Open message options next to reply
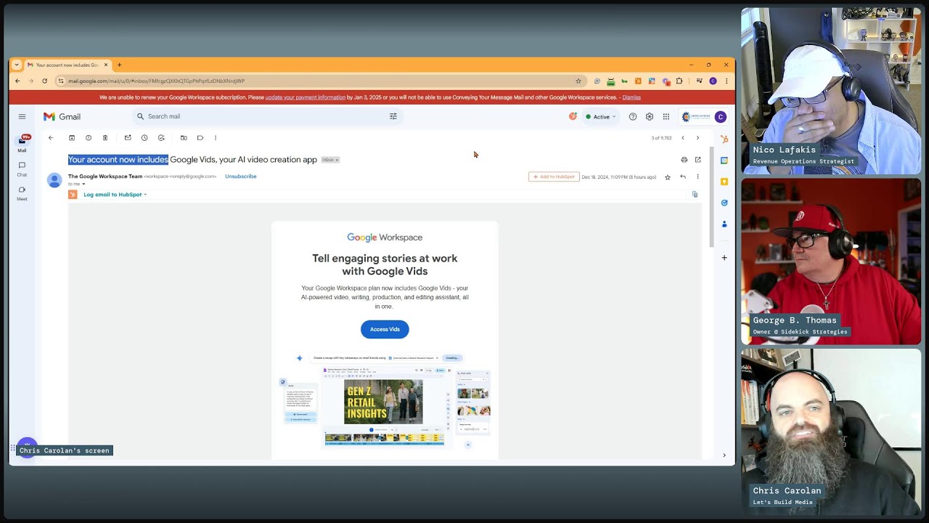 pyautogui.click(x=697, y=177)
